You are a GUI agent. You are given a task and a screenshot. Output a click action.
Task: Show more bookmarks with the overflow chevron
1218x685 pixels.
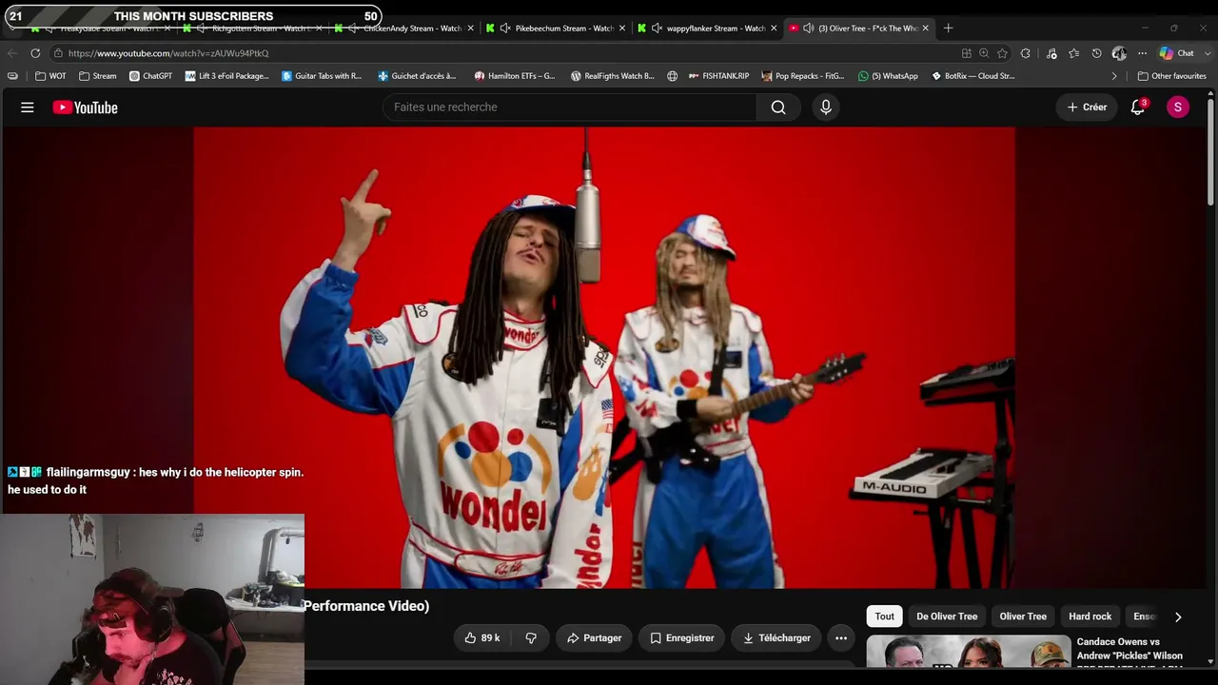click(1114, 76)
